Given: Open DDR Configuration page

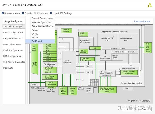Looking at the screenshot, I should pyautogui.click(x=12, y=56).
